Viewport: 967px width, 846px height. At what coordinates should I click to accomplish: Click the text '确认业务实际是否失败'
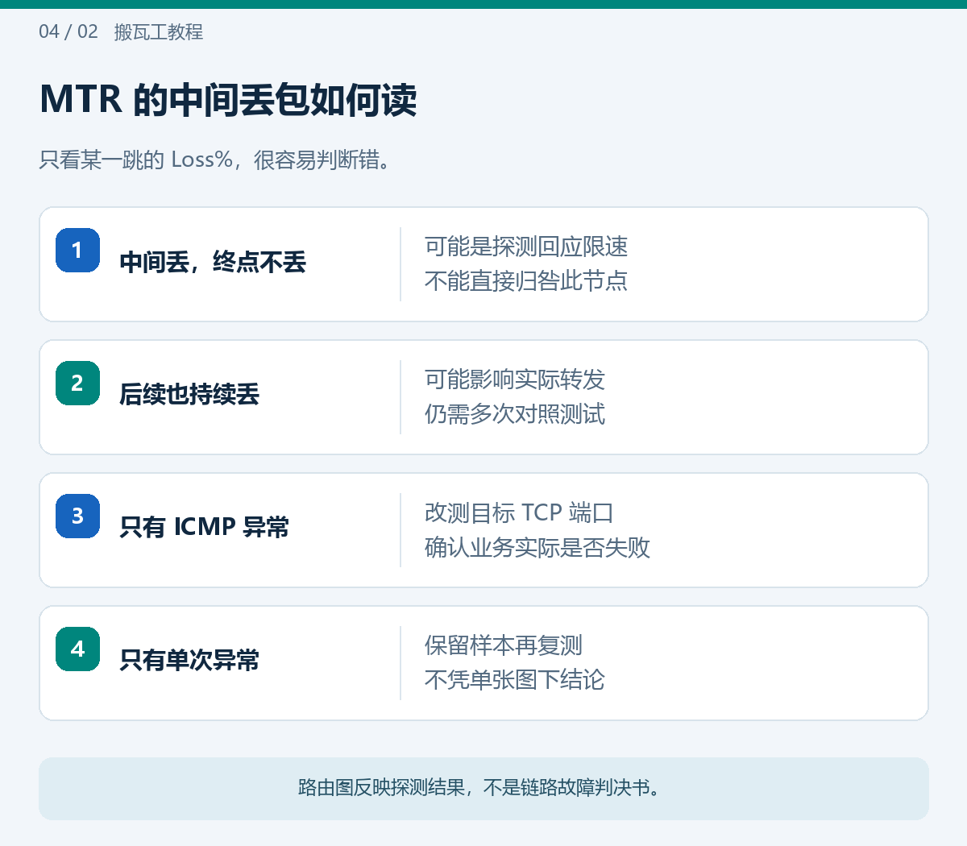point(537,547)
